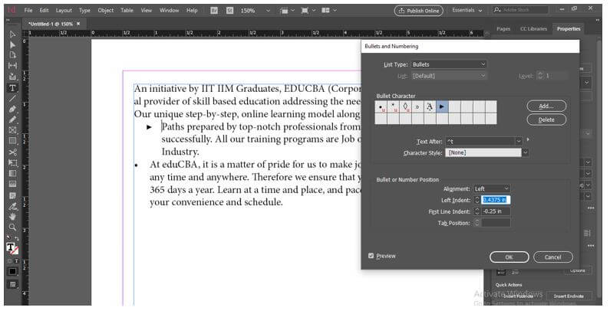Open Screen Mode dropdown in top bar
The height and width of the screenshot is (314, 610).
(x=308, y=11)
